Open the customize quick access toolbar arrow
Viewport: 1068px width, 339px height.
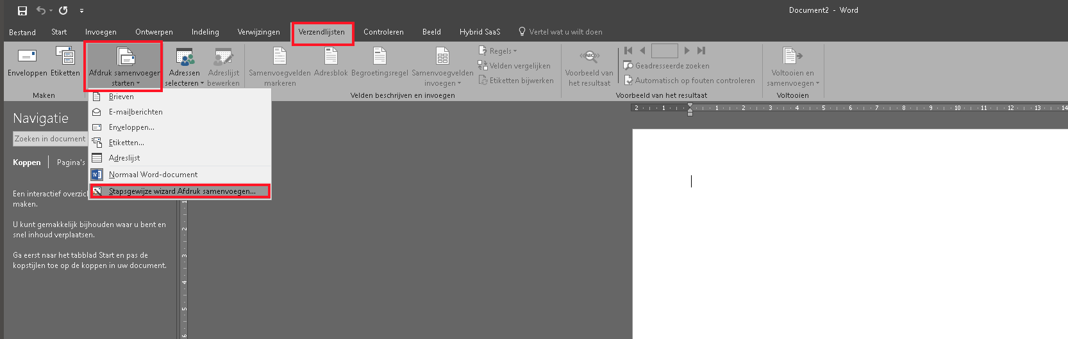(x=81, y=11)
